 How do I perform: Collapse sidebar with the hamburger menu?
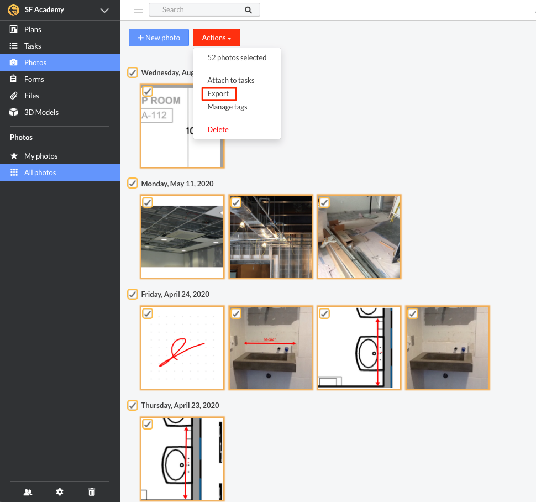click(x=139, y=9)
